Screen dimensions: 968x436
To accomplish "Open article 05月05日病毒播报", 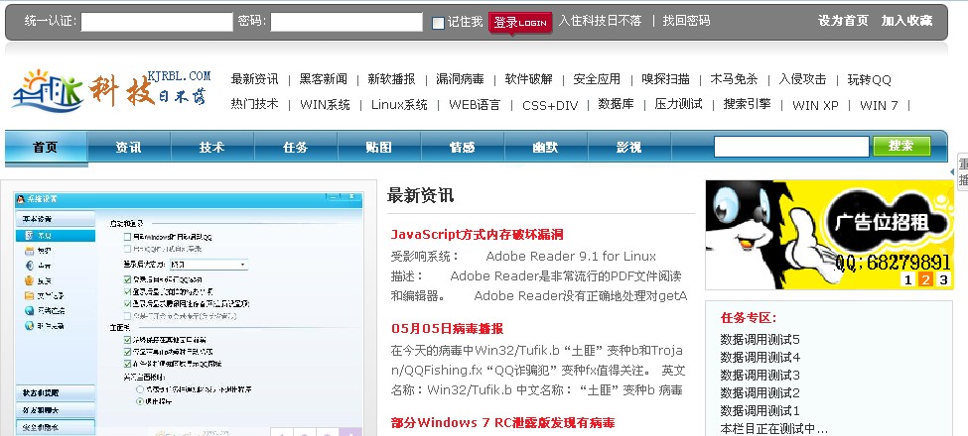I will pos(447,328).
